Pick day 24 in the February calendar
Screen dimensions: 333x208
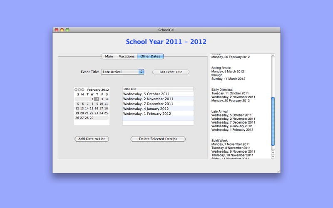[x=101, y=113]
